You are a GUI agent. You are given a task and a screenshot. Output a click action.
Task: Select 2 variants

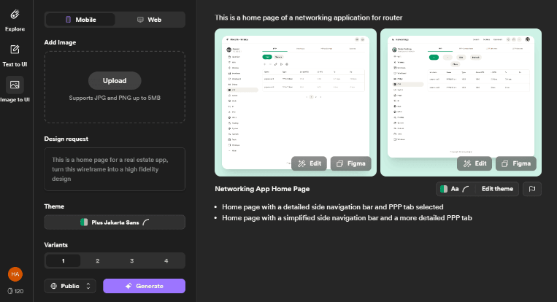[97, 260]
